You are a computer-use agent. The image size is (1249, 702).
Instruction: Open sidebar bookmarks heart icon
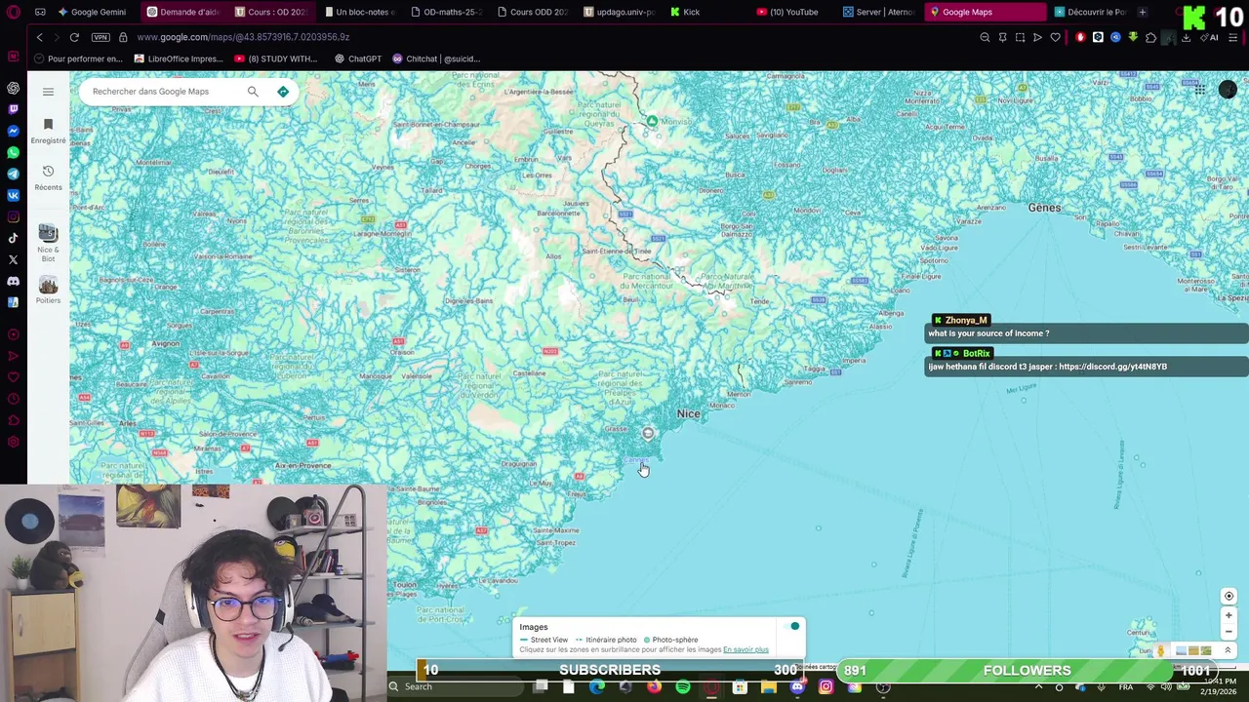(13, 377)
